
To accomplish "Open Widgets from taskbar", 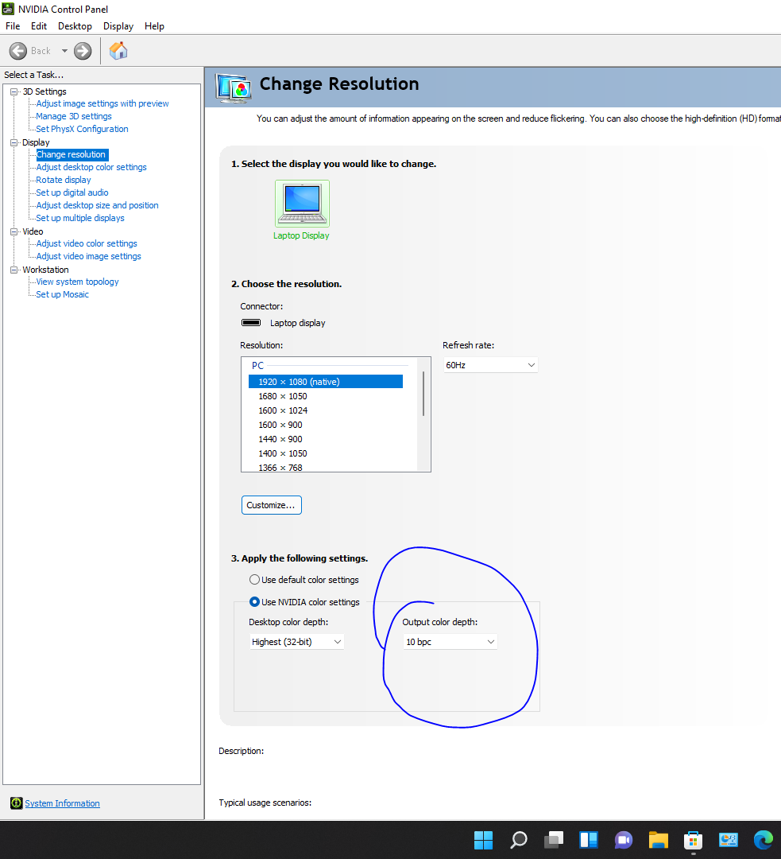I will click(x=589, y=840).
